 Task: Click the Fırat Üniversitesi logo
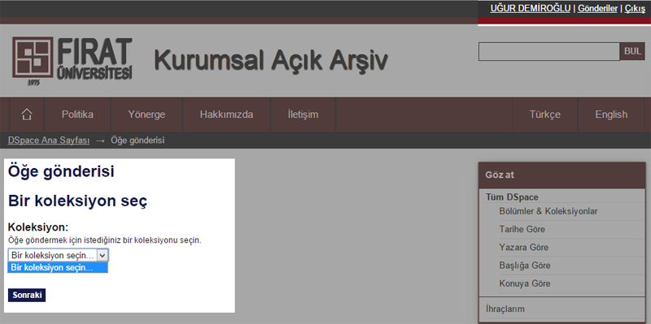[72, 61]
